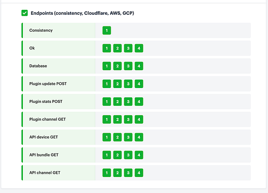268x193 pixels.
Task: Open badge 2 in the Database row
Action: [117, 66]
